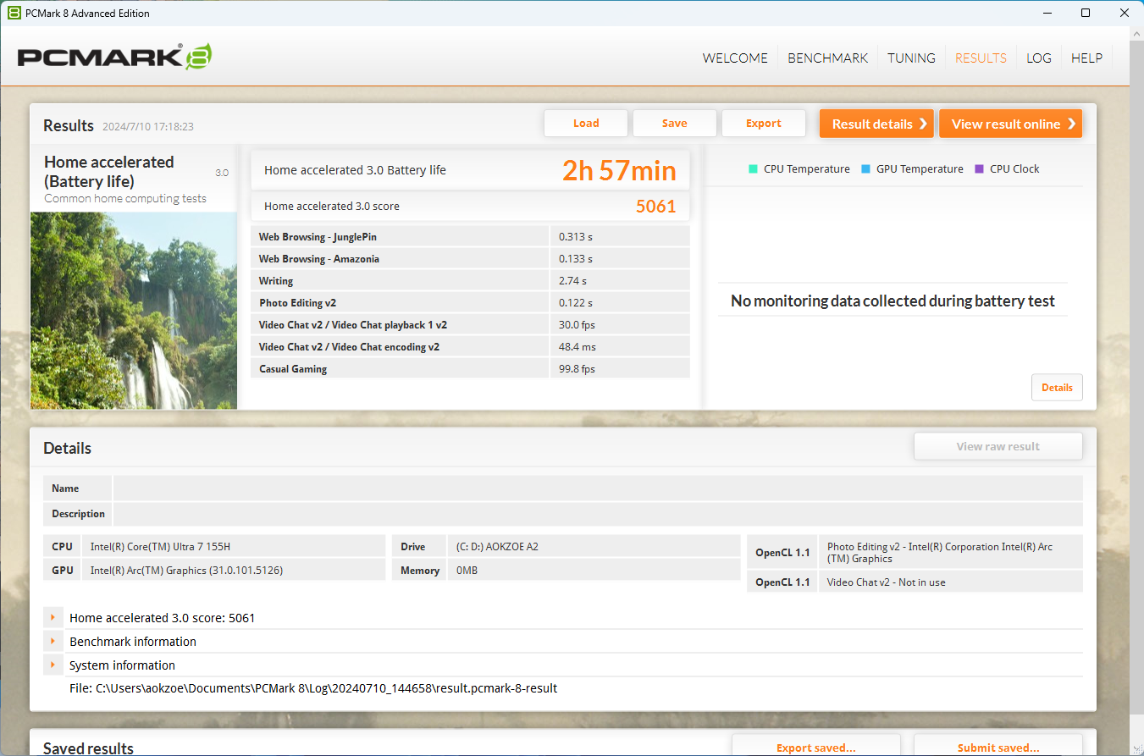Click the 0MB memory value

467,570
